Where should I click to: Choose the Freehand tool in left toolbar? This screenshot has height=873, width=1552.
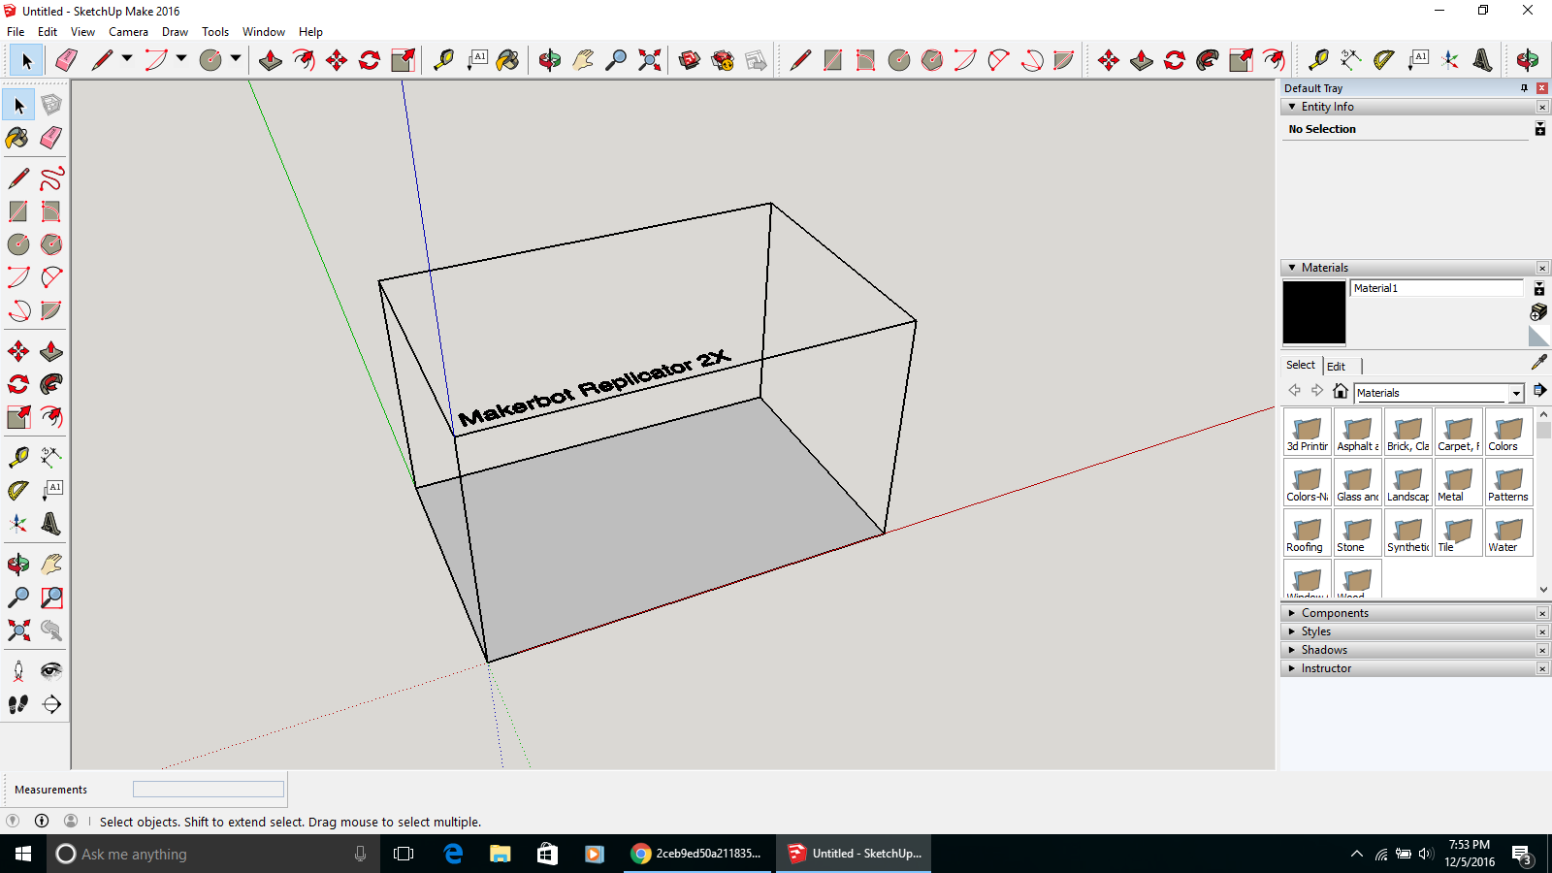(x=51, y=178)
